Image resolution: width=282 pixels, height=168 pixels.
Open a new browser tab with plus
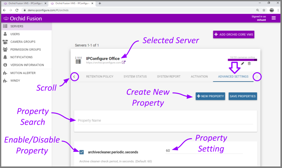(100, 3)
